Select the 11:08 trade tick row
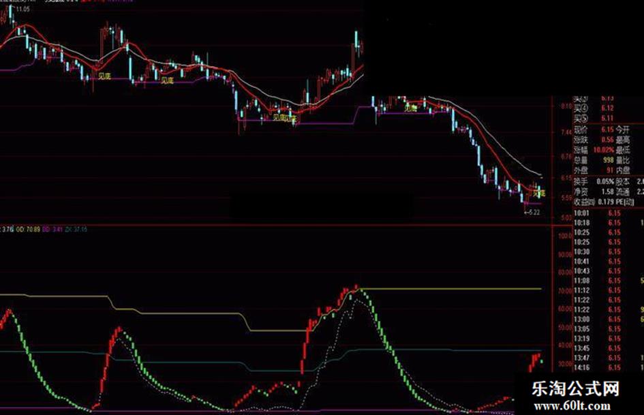 point(609,281)
